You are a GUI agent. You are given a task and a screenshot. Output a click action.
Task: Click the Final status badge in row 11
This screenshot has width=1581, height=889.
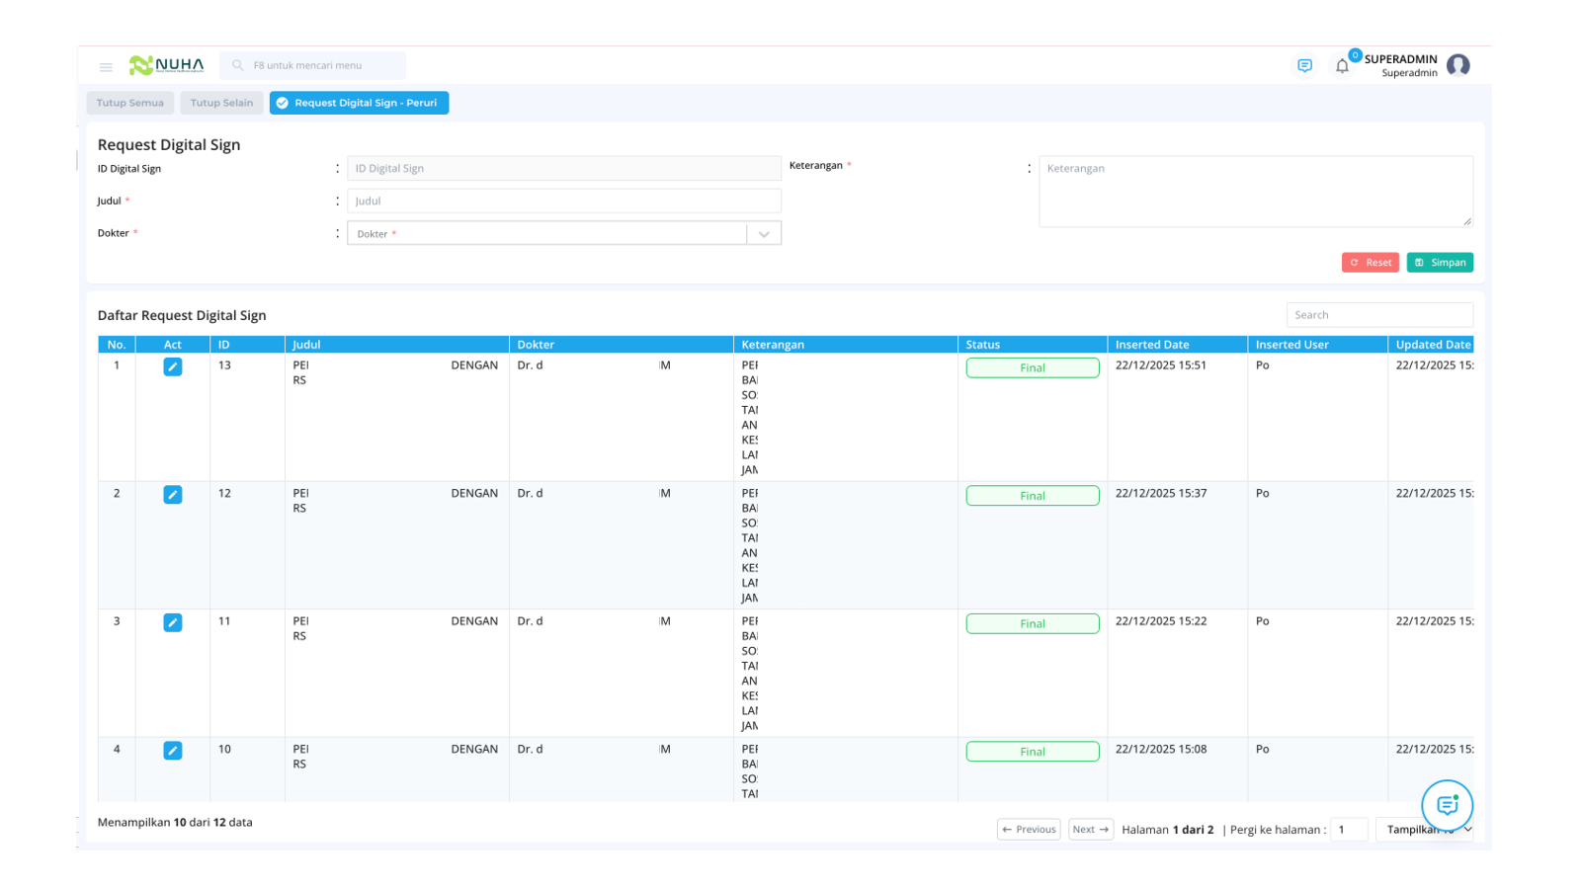[x=1033, y=623]
